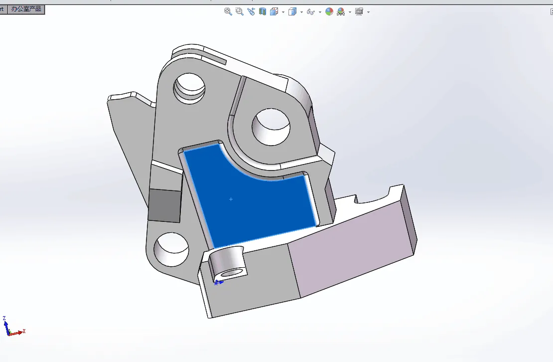Expand the View Orientation dropdown arrow
553x362 pixels.
(283, 12)
